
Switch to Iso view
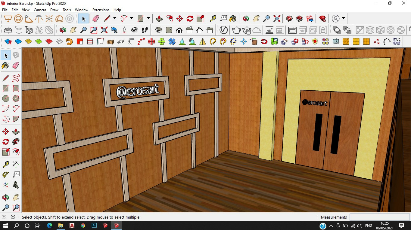(159, 30)
